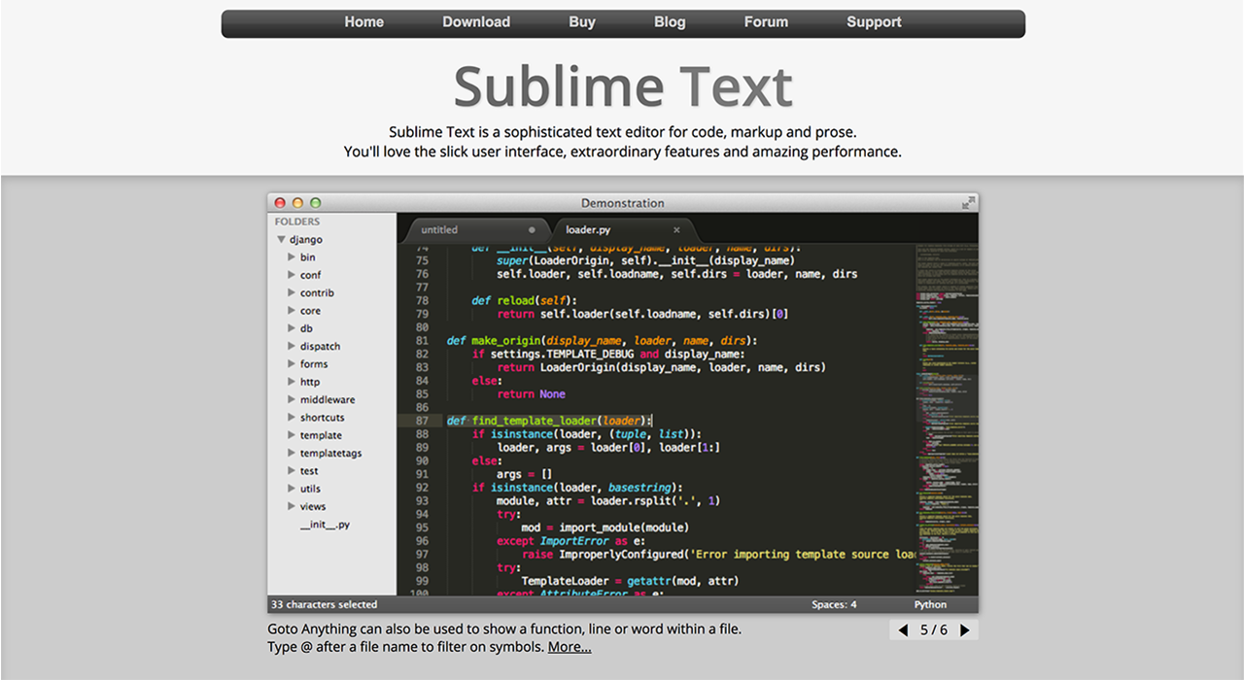This screenshot has height=680, width=1244.
Task: Expand the conf folder
Action: coord(291,275)
